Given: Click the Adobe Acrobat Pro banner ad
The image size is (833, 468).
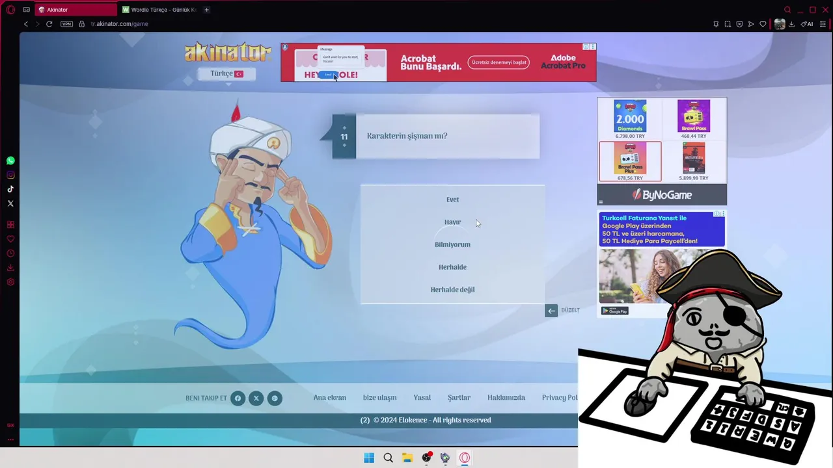Looking at the screenshot, I should tap(438, 62).
